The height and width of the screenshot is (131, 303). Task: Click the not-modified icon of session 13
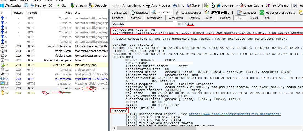(2, 74)
